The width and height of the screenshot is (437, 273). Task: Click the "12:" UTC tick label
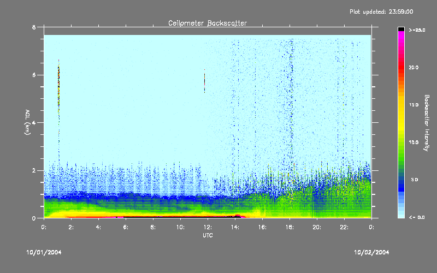pyautogui.click(x=208, y=227)
